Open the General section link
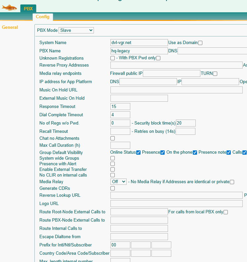This screenshot has width=247, height=262. (x=10, y=27)
